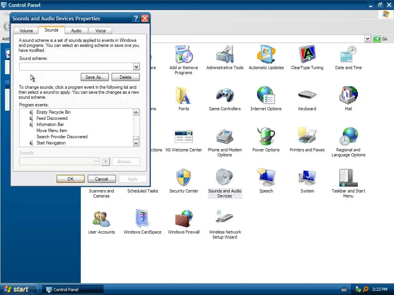Click Cancel in the properties dialog
This screenshot has width=394, height=295.
[102, 179]
